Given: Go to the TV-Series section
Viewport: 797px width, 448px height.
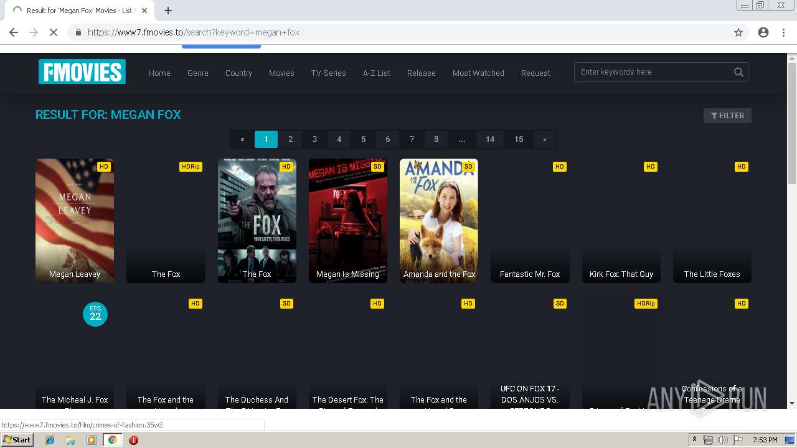Looking at the screenshot, I should coord(329,73).
